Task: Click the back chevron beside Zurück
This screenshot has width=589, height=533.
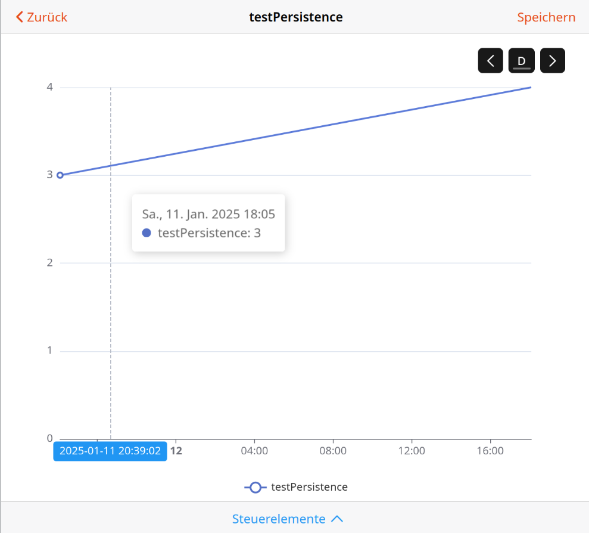Action: click(20, 17)
